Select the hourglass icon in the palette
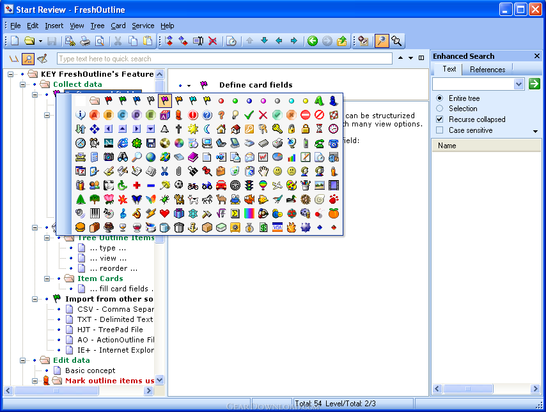This screenshot has height=412, width=546. pos(319,129)
